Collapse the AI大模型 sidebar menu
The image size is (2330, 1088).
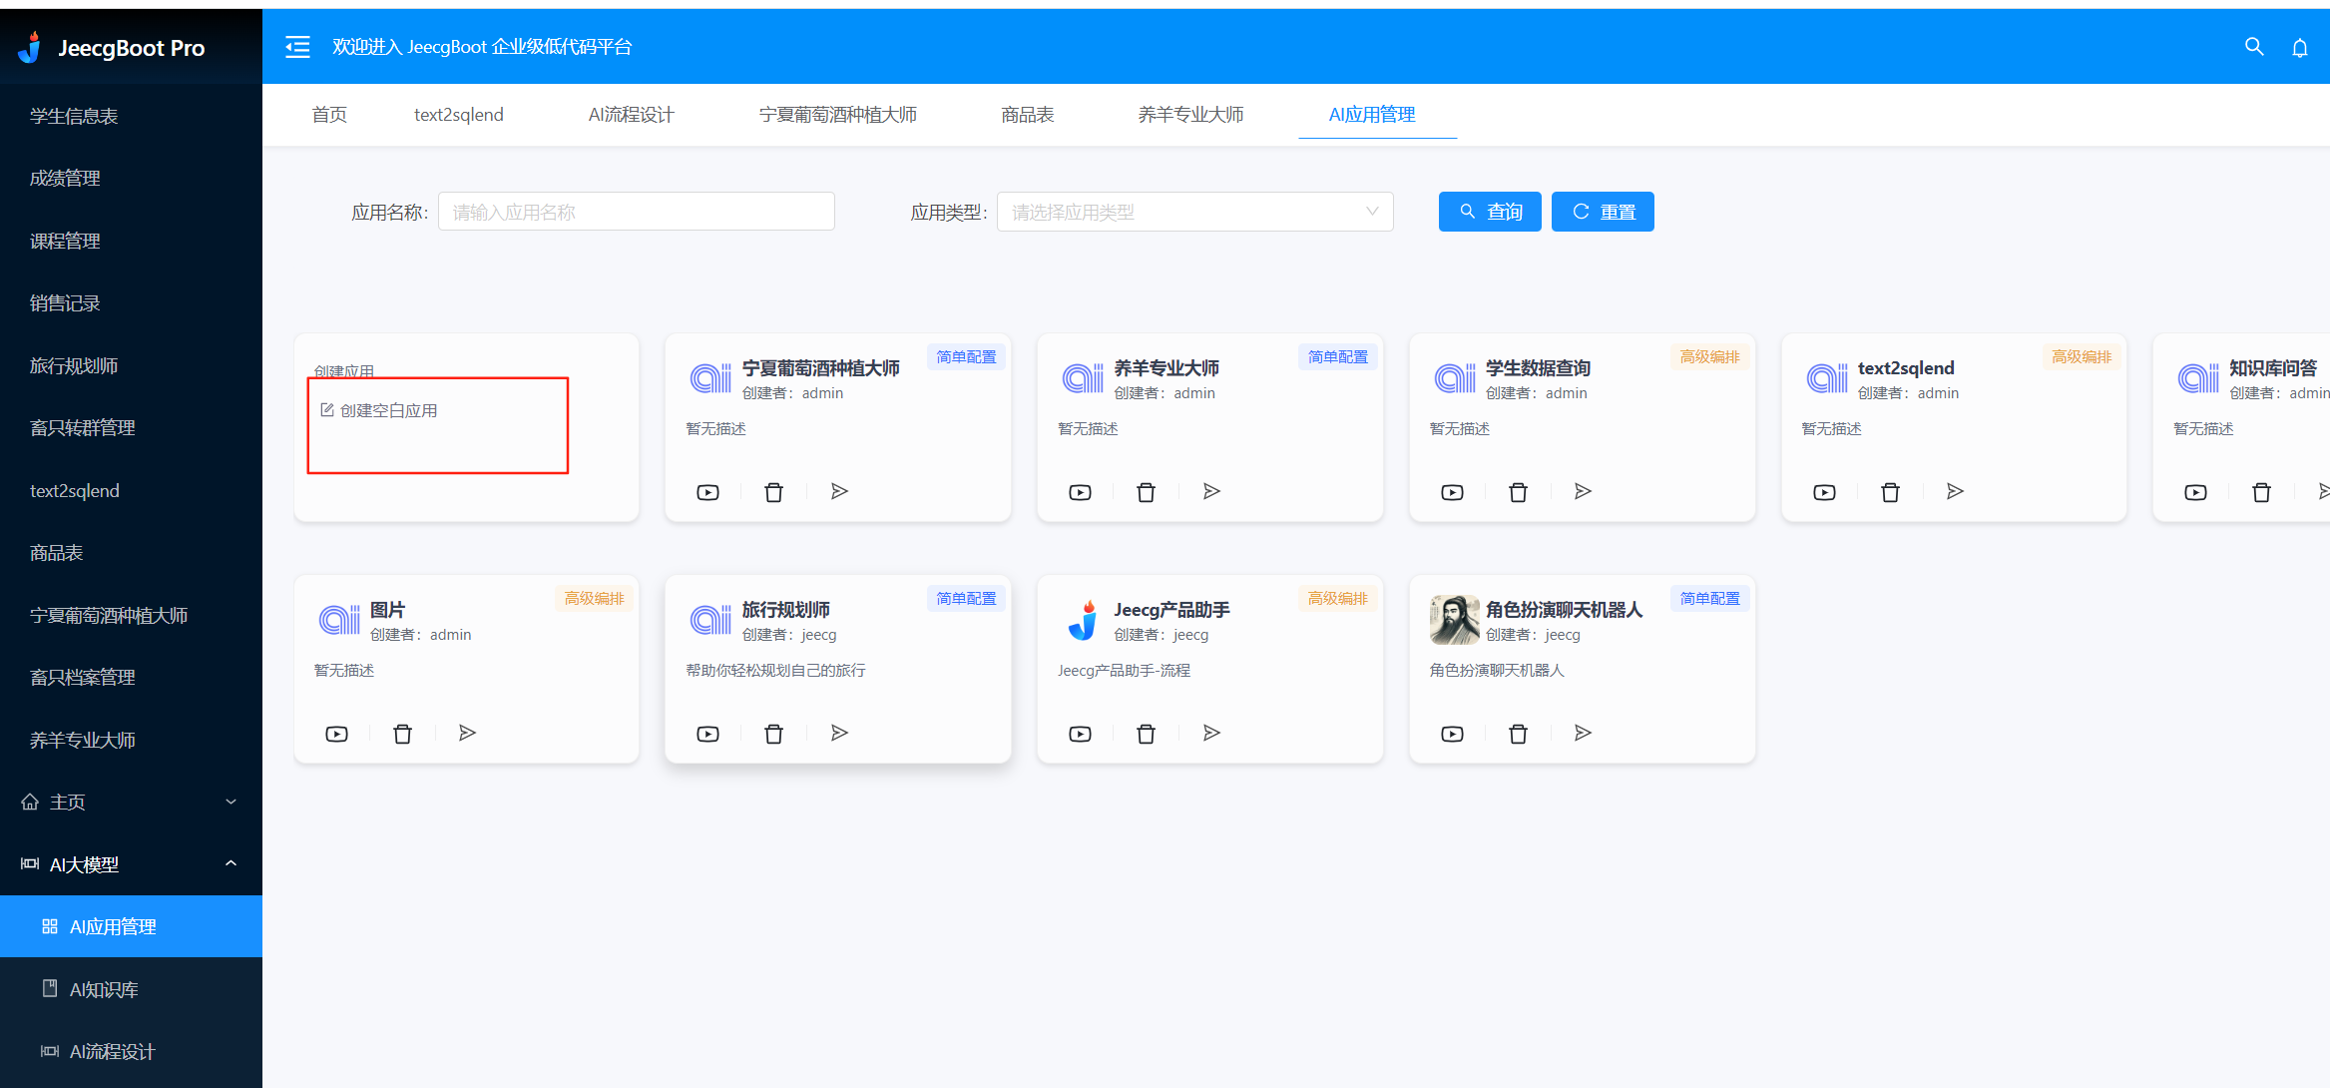[131, 864]
